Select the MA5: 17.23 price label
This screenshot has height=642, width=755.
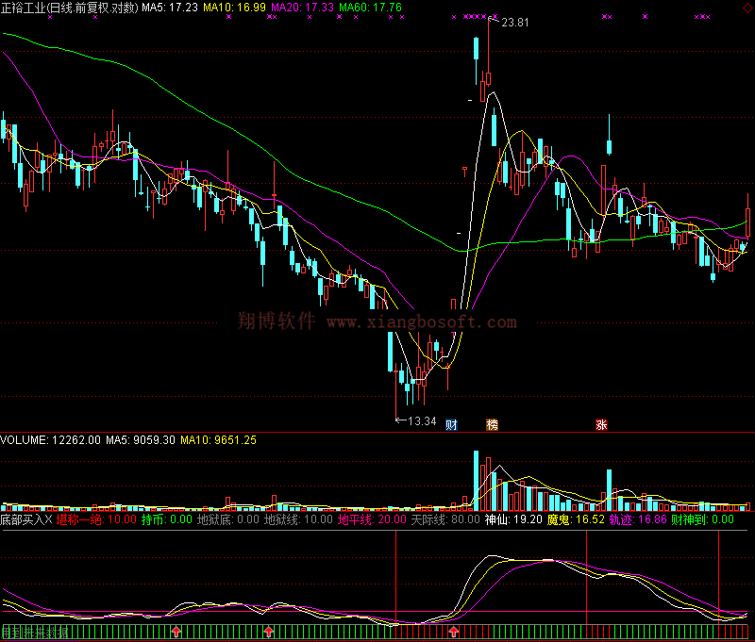[170, 8]
